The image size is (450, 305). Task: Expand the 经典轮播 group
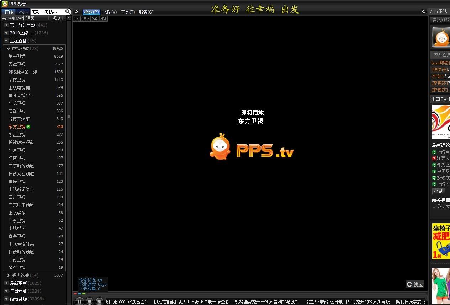click(x=9, y=275)
